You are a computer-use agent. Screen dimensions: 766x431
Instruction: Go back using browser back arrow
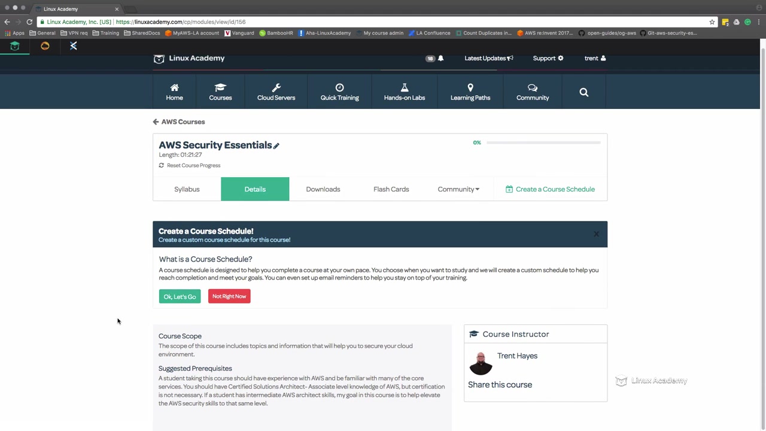7,22
